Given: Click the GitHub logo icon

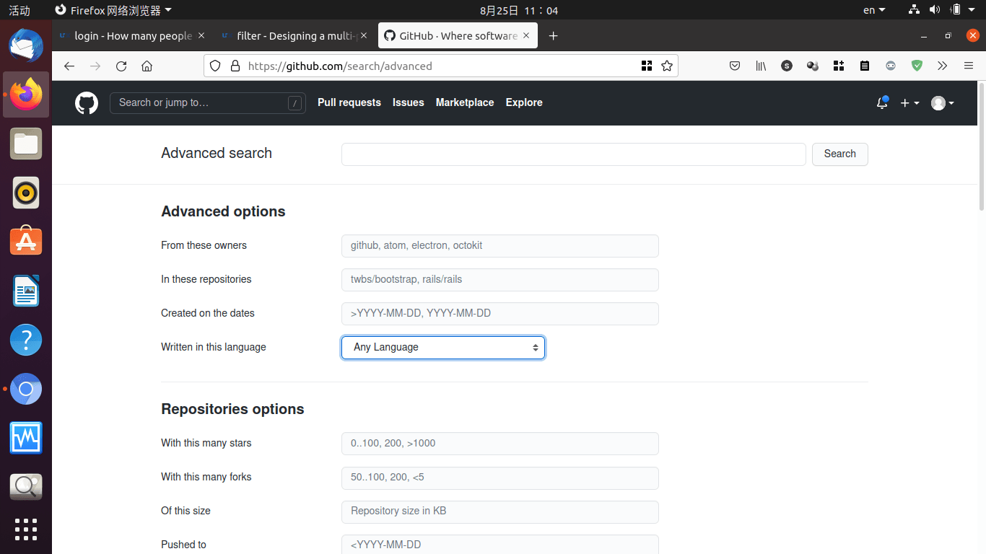Looking at the screenshot, I should click(86, 102).
